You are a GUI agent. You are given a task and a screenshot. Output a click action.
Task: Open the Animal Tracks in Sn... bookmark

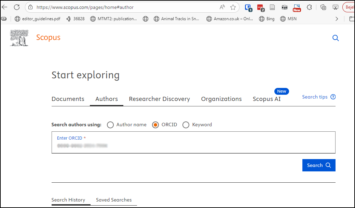click(176, 19)
